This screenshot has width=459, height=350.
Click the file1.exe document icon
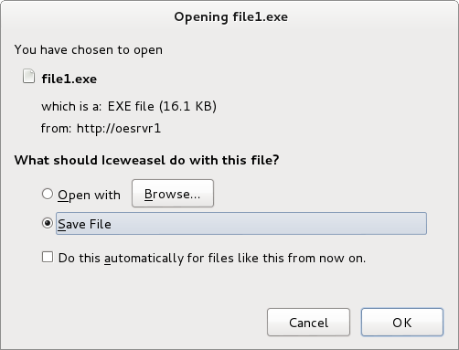point(28,76)
